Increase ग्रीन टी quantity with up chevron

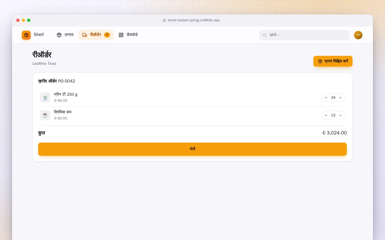coord(340,97)
